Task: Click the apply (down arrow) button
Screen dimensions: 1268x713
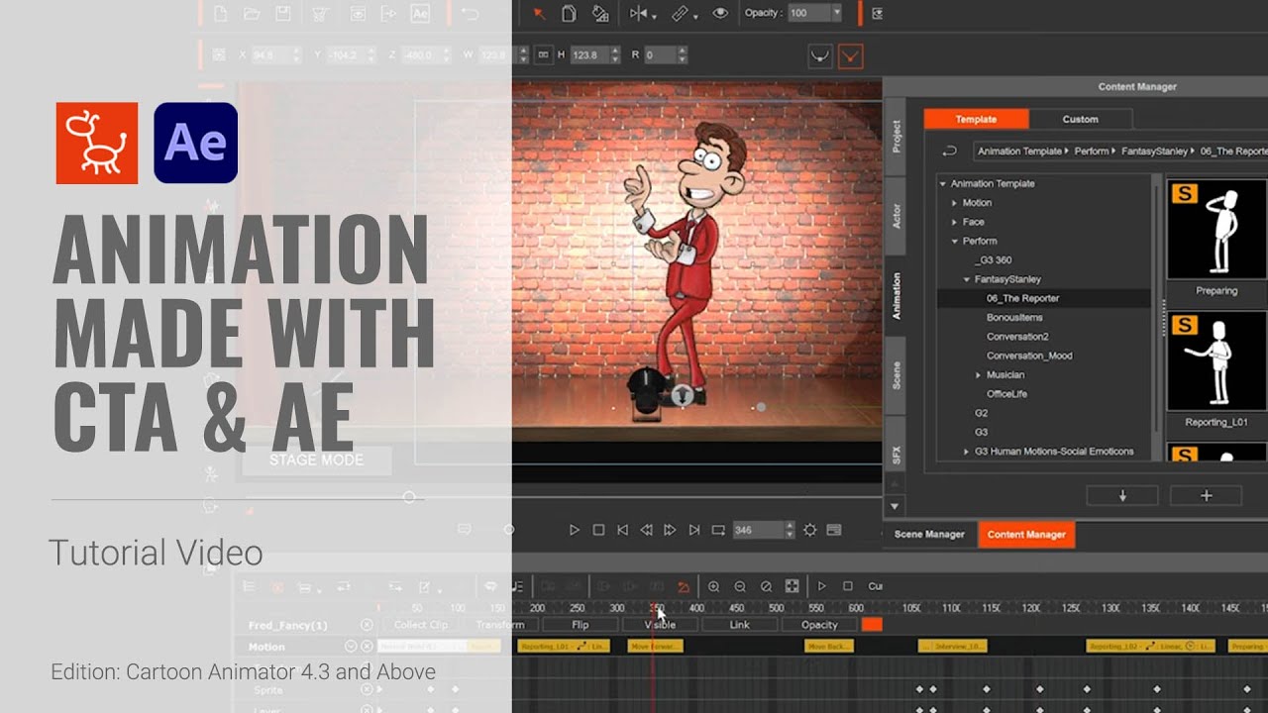Action: point(1122,495)
